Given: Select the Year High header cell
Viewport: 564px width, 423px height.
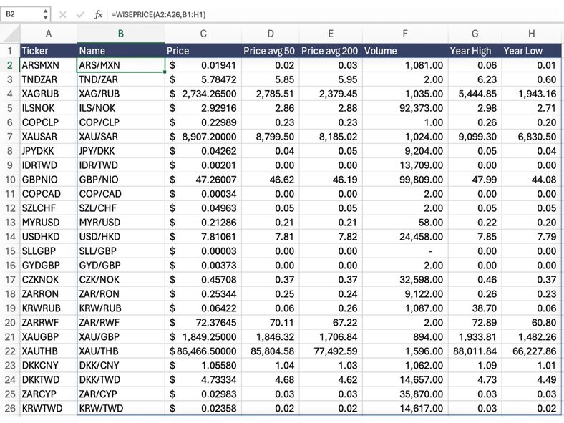Looking at the screenshot, I should (475, 51).
